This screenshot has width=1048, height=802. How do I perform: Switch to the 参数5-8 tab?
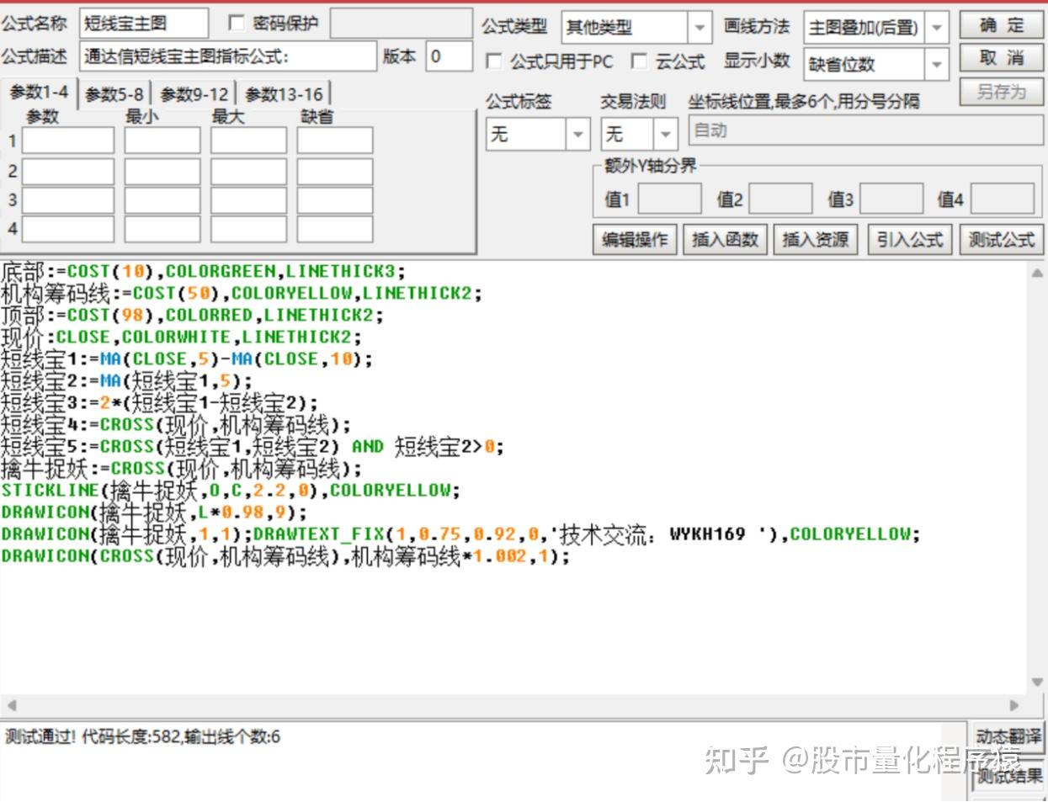click(114, 94)
